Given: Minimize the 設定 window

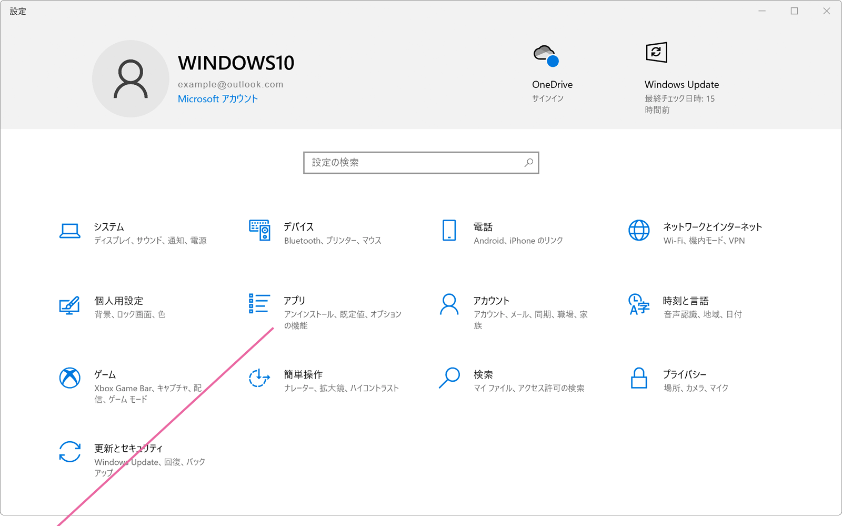Looking at the screenshot, I should pyautogui.click(x=762, y=11).
